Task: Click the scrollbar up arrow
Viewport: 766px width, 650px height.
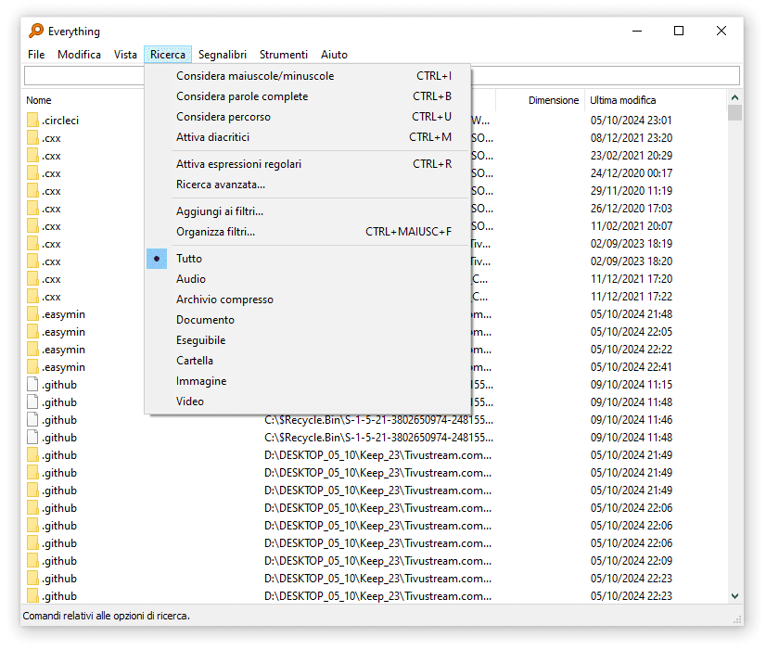Action: tap(734, 97)
